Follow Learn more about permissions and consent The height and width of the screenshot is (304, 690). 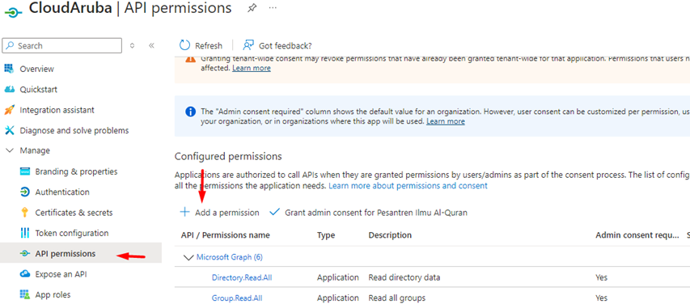(x=408, y=186)
